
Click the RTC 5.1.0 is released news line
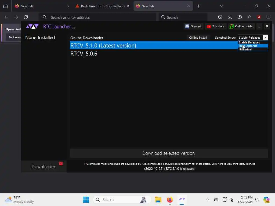(x=169, y=169)
